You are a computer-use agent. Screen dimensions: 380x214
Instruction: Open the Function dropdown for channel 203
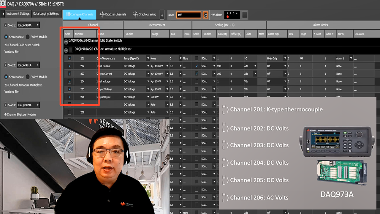click(x=148, y=74)
